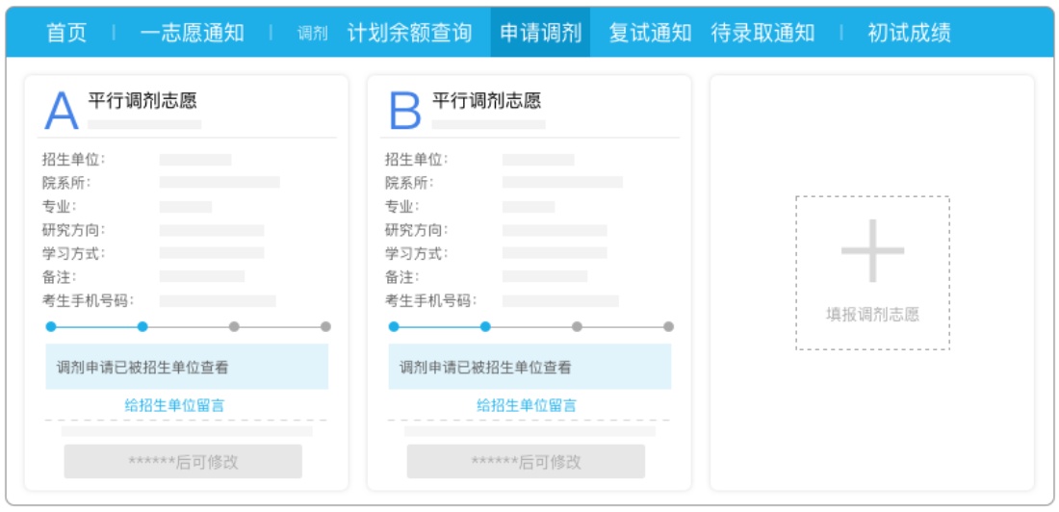The height and width of the screenshot is (512, 1059).
Task: Go to the 首页 tab
Action: (66, 33)
